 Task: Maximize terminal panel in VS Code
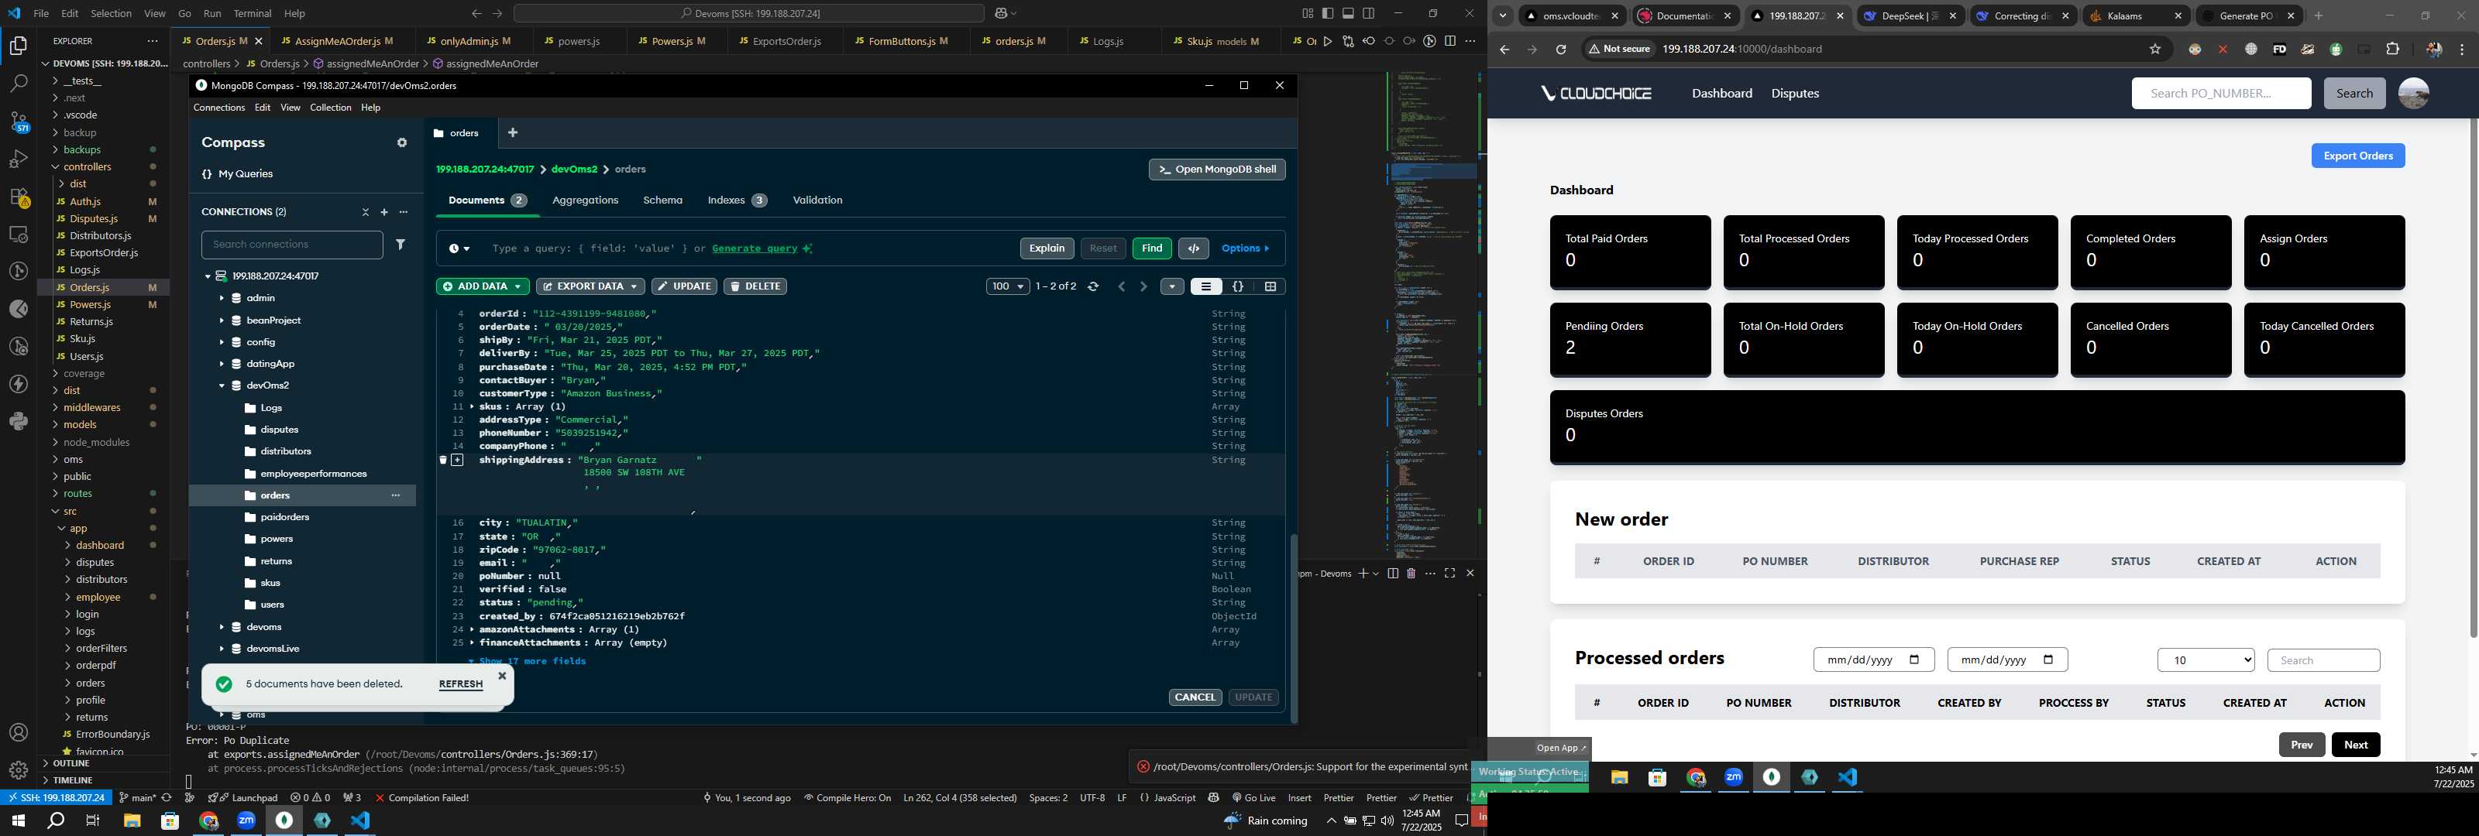point(1449,574)
